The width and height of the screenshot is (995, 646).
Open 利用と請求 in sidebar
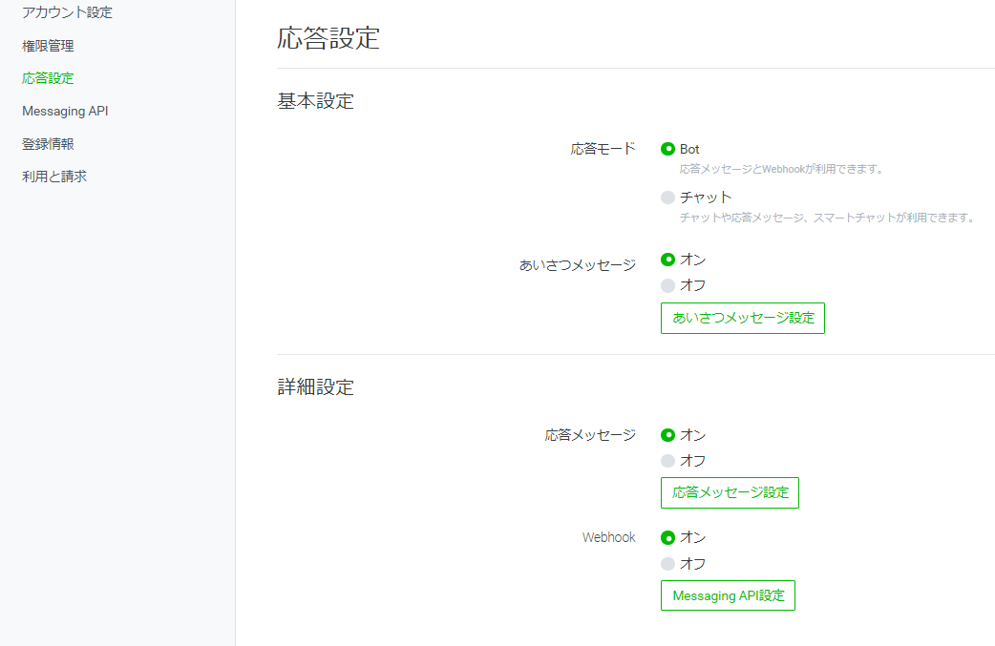pos(54,177)
